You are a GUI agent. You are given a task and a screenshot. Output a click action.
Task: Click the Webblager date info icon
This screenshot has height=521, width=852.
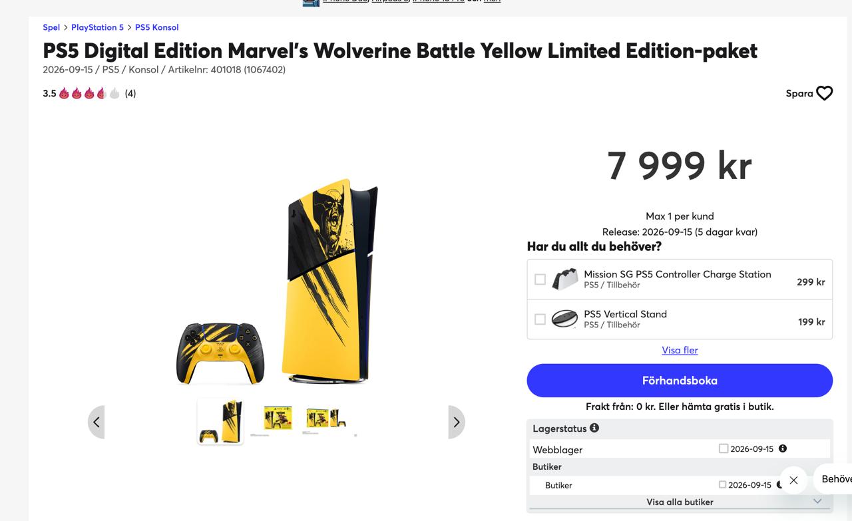coord(783,448)
